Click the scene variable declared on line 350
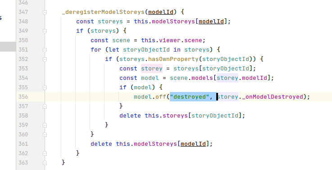 click(121, 40)
